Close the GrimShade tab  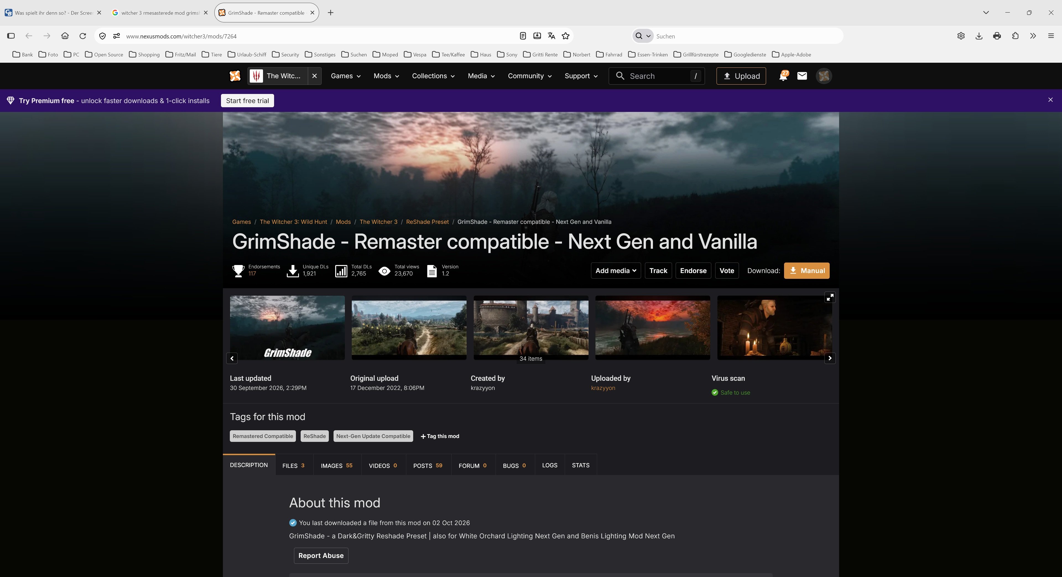point(312,13)
